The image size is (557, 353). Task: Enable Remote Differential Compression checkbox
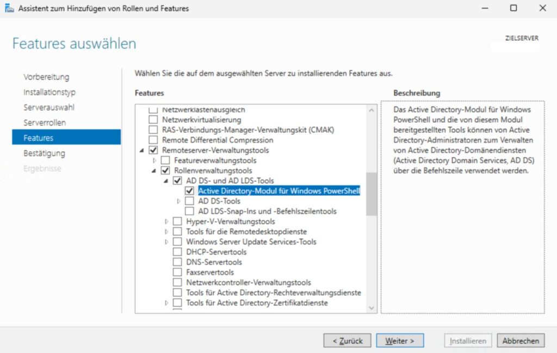153,140
